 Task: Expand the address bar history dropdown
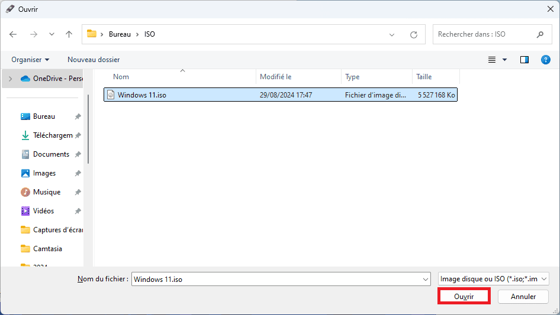(x=392, y=35)
